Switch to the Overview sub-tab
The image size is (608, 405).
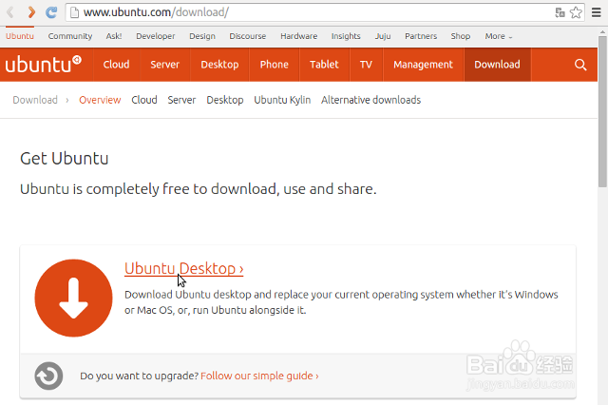pos(100,100)
